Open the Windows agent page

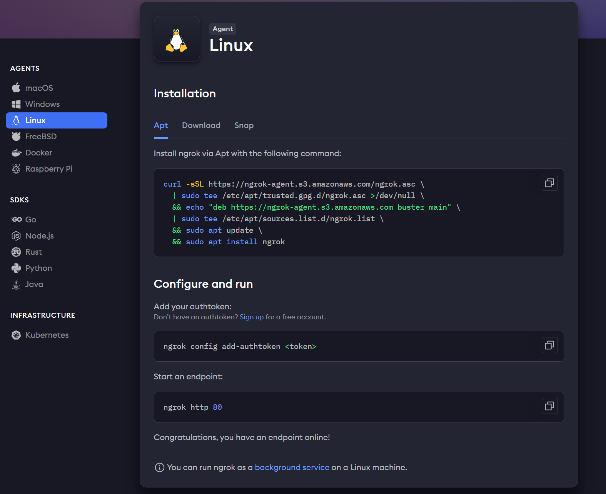(x=57, y=104)
